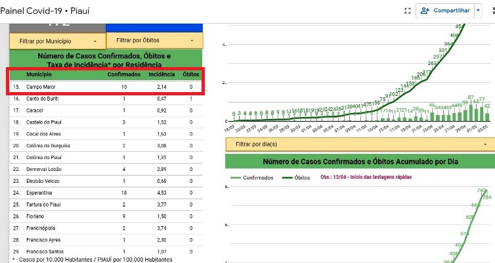495x263 pixels.
Task: Click the fullscreen icon in header
Action: tap(408, 11)
